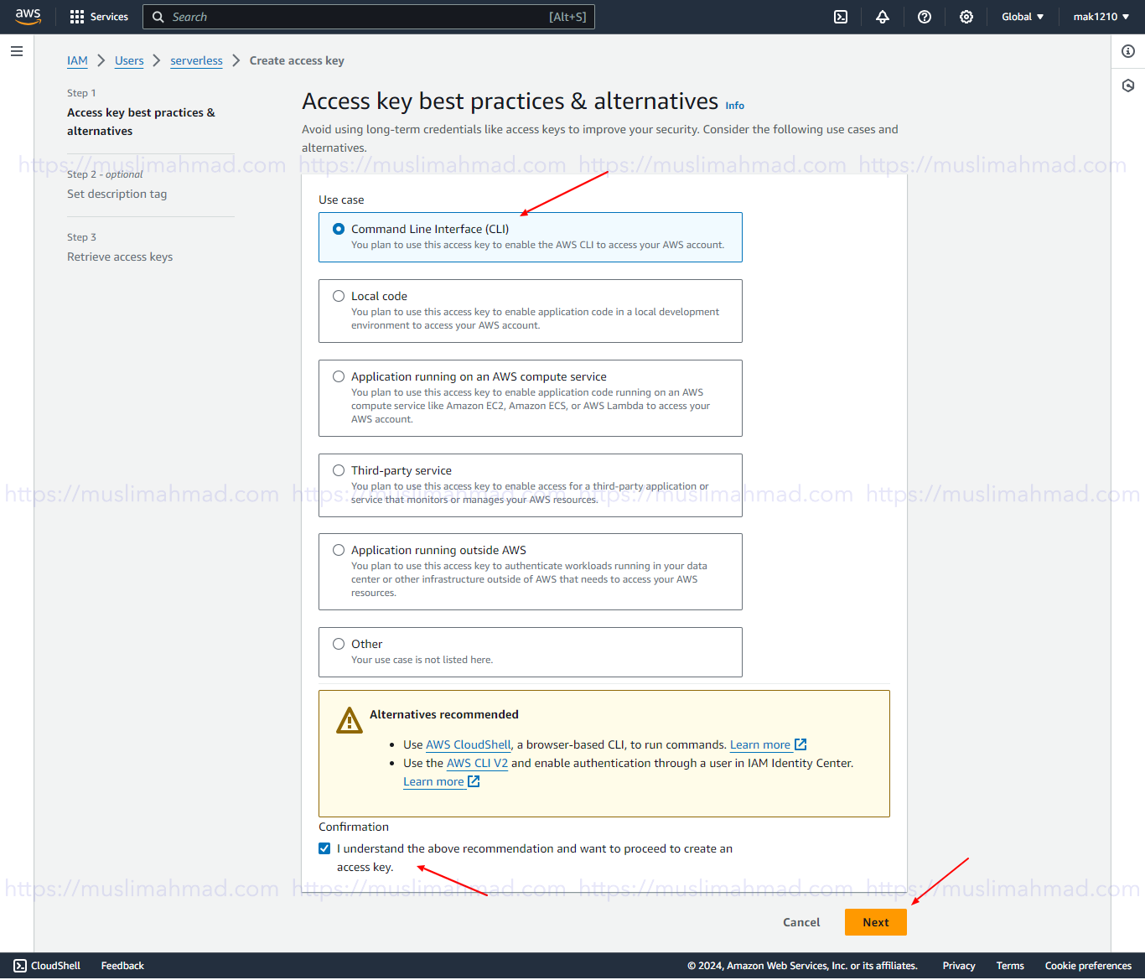Launch CloudShell from top bar icon

tap(841, 17)
